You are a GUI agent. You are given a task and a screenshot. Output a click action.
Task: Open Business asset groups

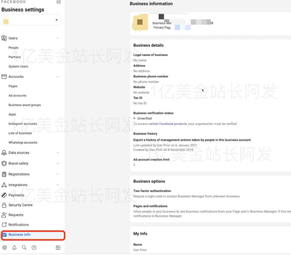pos(25,105)
